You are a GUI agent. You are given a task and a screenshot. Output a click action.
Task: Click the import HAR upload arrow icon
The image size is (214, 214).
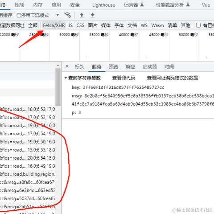pyautogui.click(x=82, y=15)
